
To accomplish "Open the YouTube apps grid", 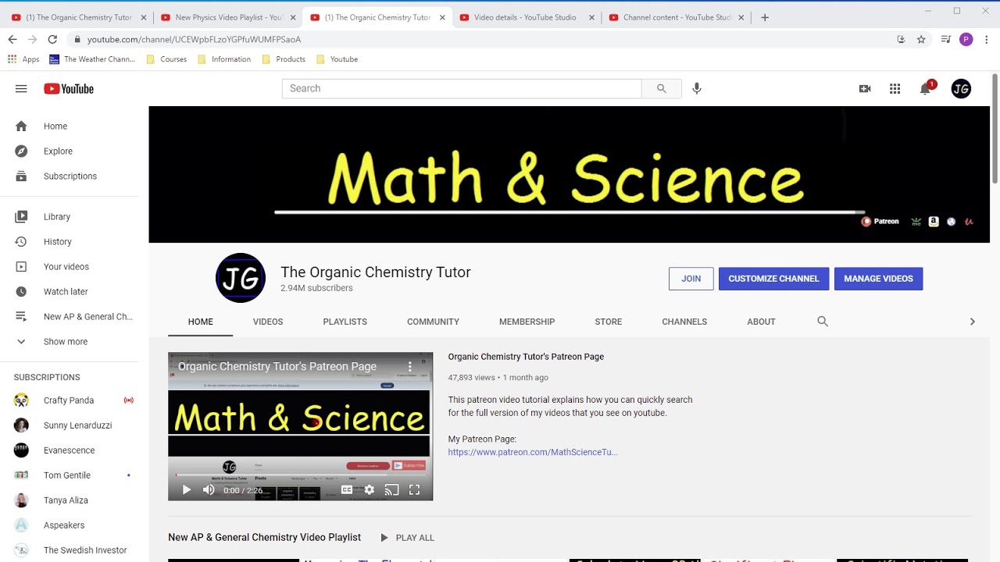I will [895, 89].
